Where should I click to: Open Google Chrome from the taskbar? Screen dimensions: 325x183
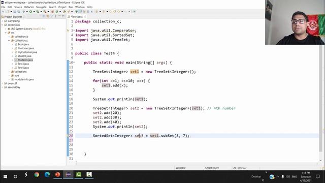click(37, 175)
